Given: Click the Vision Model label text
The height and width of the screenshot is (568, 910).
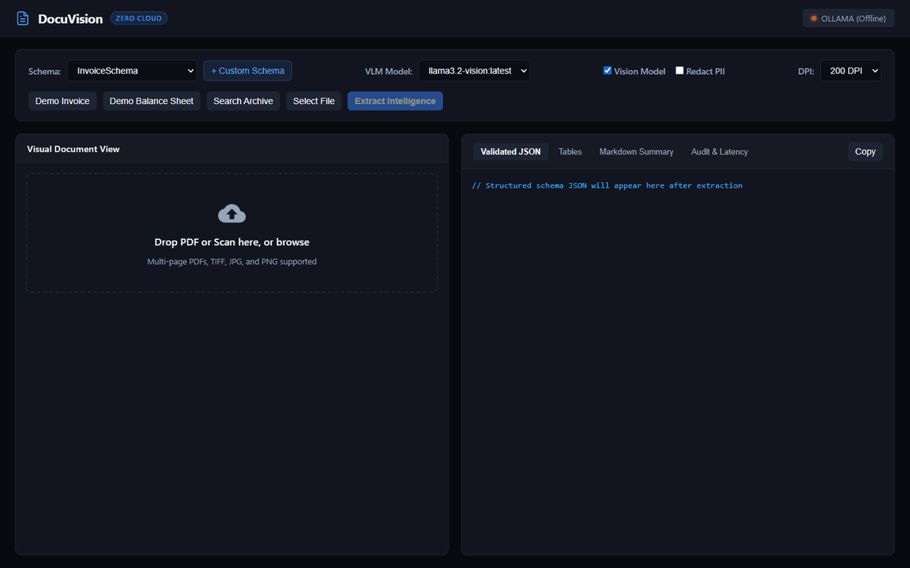Looking at the screenshot, I should coord(640,71).
